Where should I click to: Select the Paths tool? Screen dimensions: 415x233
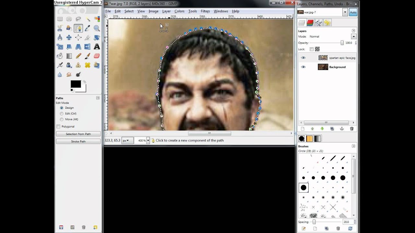click(x=78, y=28)
